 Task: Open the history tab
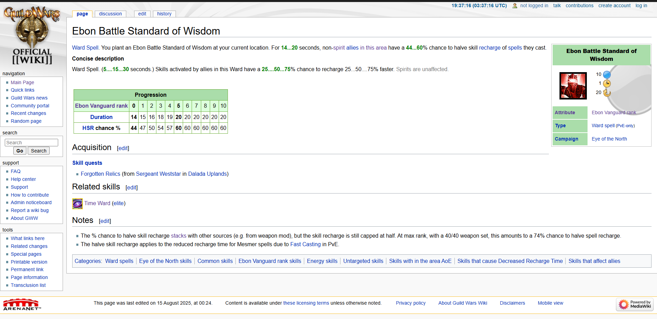(x=164, y=14)
